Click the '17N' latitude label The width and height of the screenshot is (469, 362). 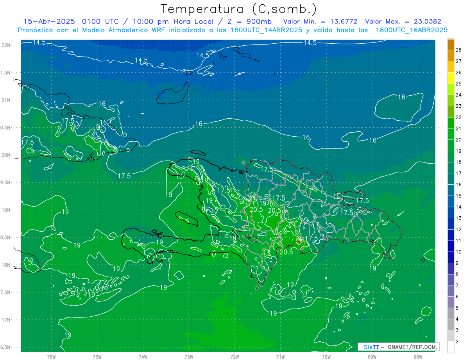(6, 320)
